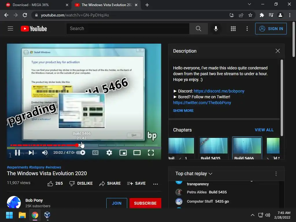Share this page icon in address bar
Screen dimensions: 296x222
(x=241, y=15)
